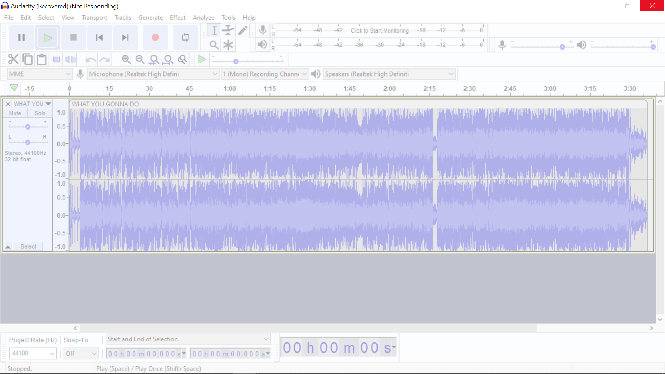Click the Pause playback button
The width and height of the screenshot is (665, 374).
pyautogui.click(x=21, y=37)
